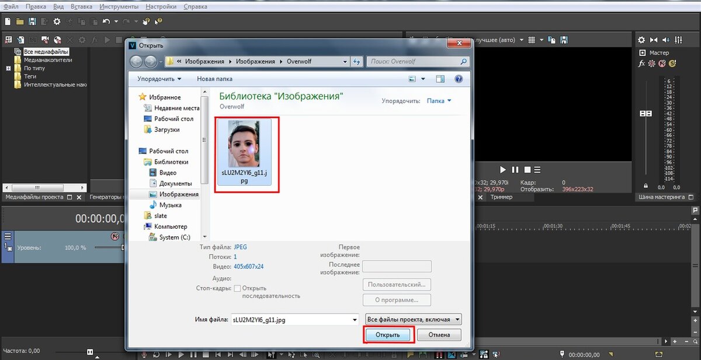The image size is (701, 360).
Task: Open the undo history dropdown arrow
Action: click(116, 22)
